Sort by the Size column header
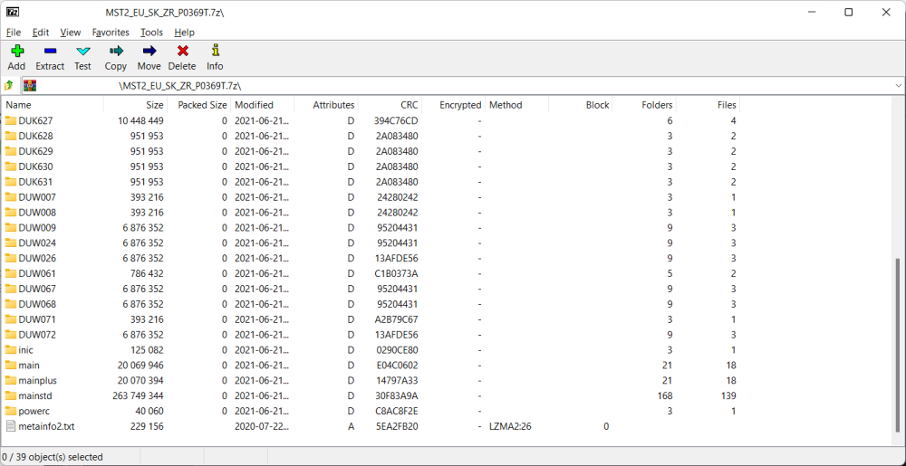This screenshot has width=906, height=466. [x=136, y=105]
